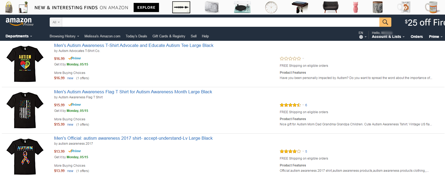Click the $15.99 main price of Flag T Shirt

tap(59, 105)
